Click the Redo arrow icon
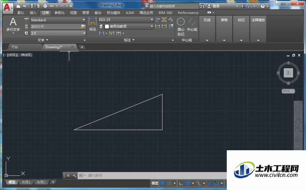This screenshot has width=306, height=190. [x=62, y=6]
